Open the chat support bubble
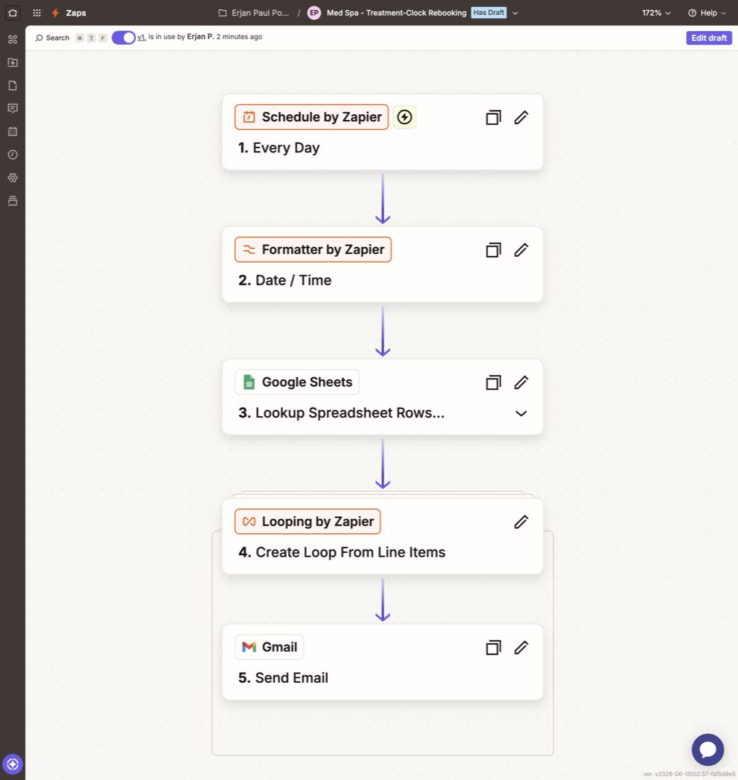Screen dimensions: 738x780 pos(707,750)
